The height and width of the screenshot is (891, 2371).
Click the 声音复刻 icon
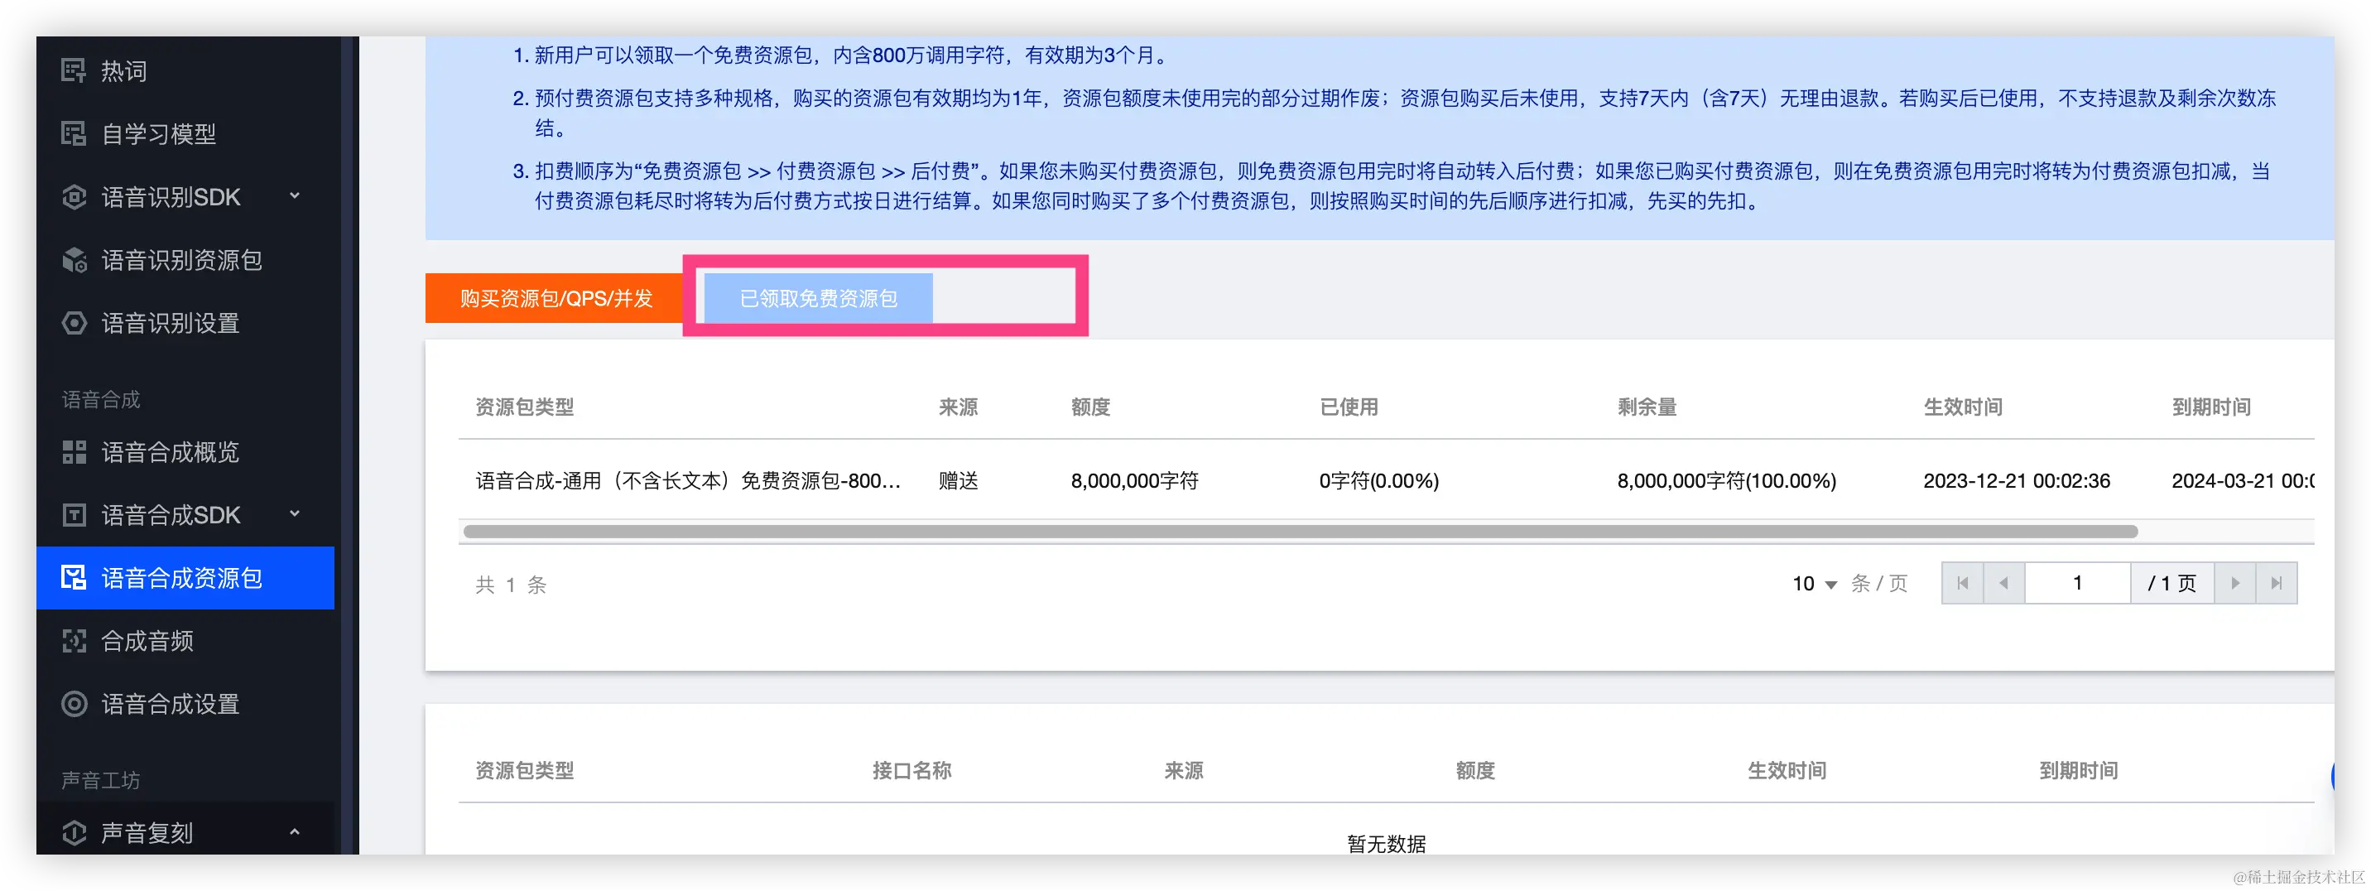coord(74,833)
